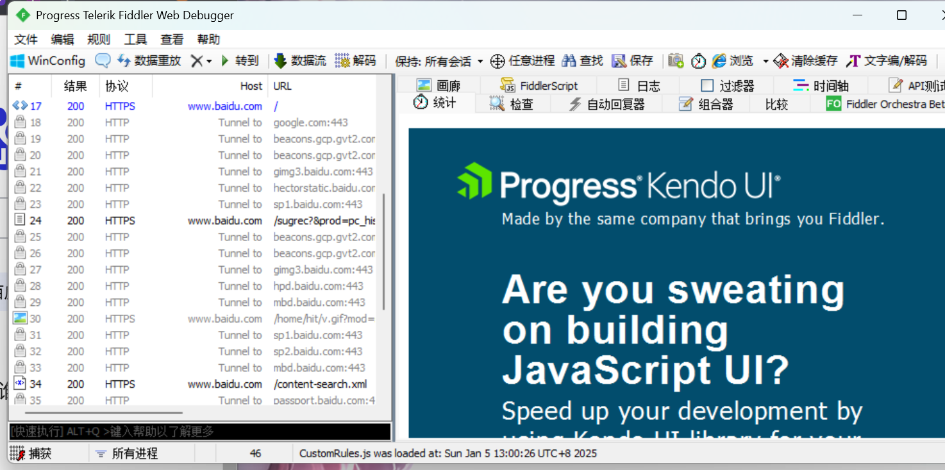Click the 数据重放 replay button
945x470 pixels.
click(x=149, y=61)
